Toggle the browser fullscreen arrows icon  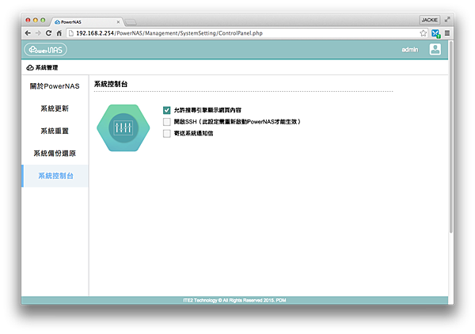tap(447, 20)
